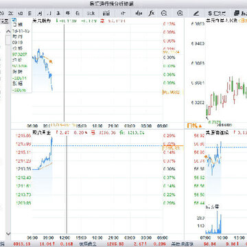Click the 成交量 volume label
This screenshot has height=247, width=247.
coord(213,207)
